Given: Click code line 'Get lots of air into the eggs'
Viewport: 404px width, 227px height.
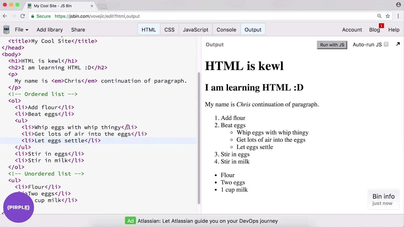Looking at the screenshot, I should 84,134.
